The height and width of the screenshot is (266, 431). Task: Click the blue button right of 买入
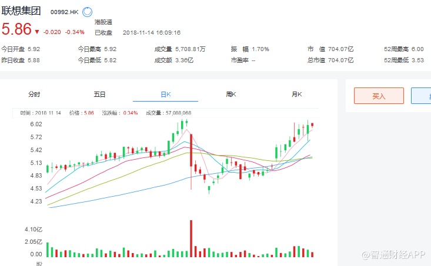click(421, 96)
